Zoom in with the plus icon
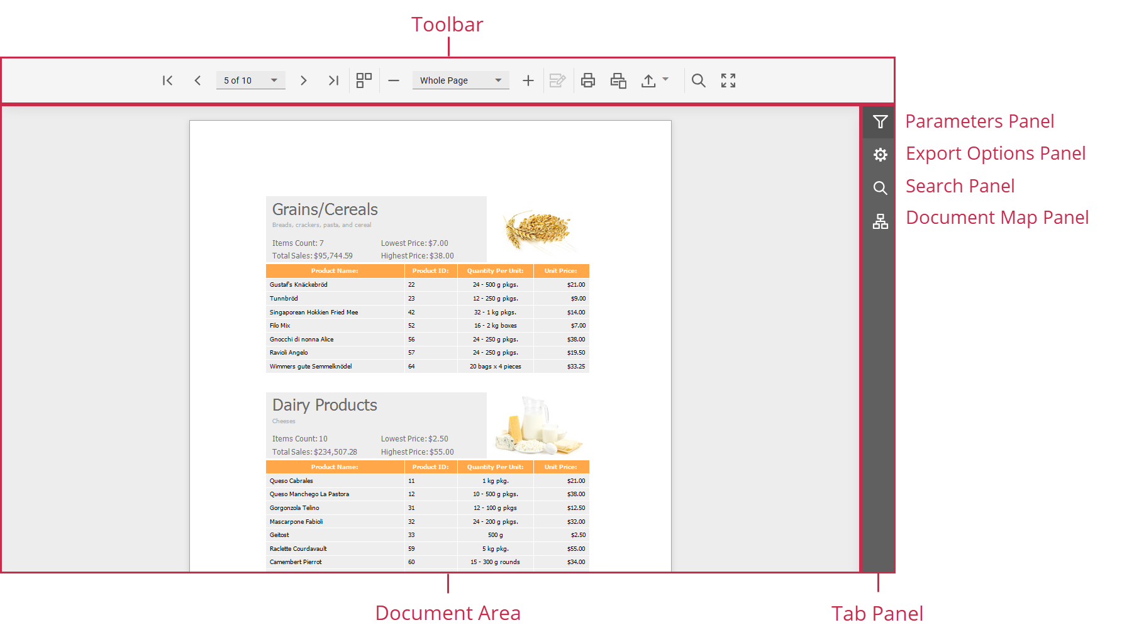 (528, 80)
